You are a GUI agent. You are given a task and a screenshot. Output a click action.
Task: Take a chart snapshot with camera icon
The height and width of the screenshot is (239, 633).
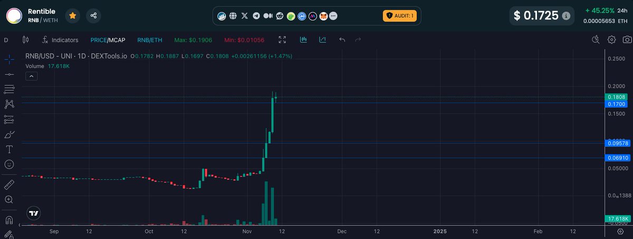pyautogui.click(x=627, y=40)
